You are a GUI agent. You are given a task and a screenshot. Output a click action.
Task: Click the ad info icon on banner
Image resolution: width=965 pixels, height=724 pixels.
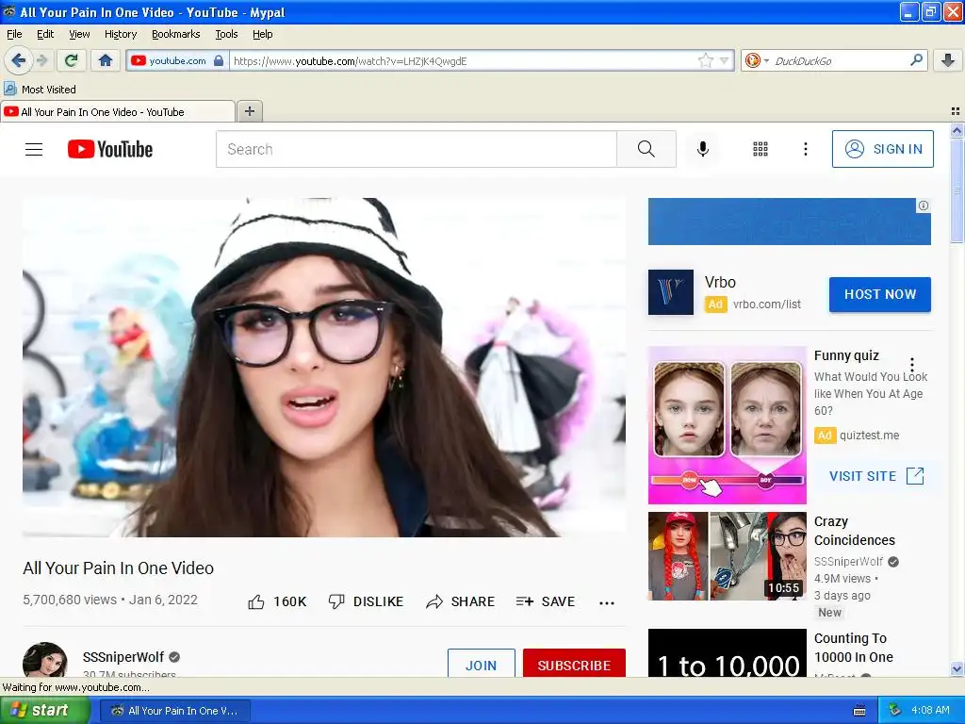tap(924, 206)
